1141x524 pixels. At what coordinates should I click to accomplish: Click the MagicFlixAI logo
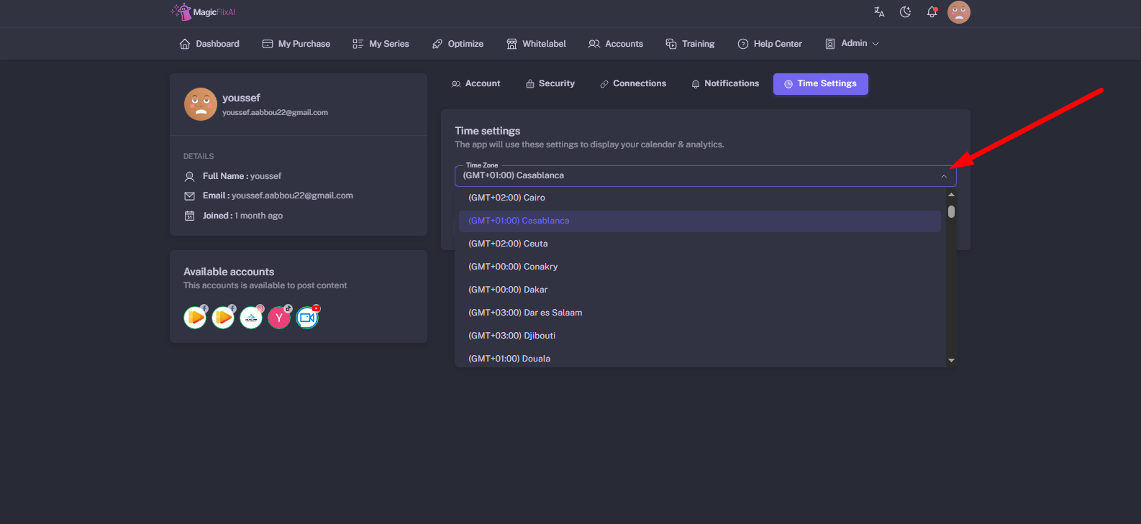203,12
